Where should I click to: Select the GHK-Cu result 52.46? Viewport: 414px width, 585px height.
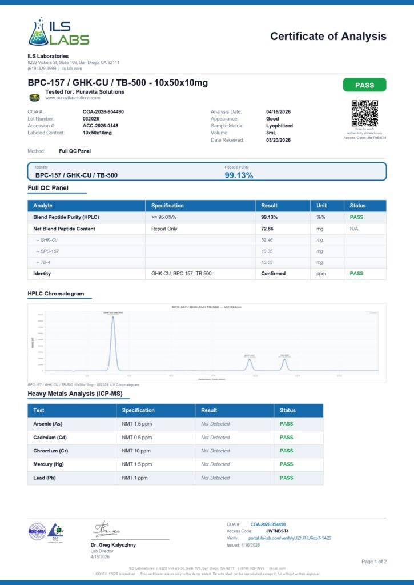click(267, 240)
